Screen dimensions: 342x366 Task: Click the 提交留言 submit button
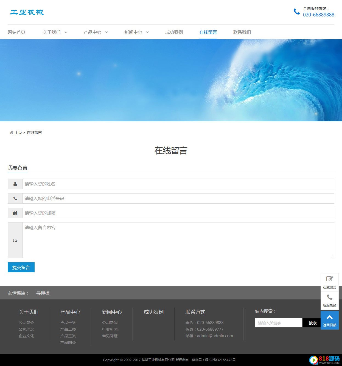coord(21,267)
